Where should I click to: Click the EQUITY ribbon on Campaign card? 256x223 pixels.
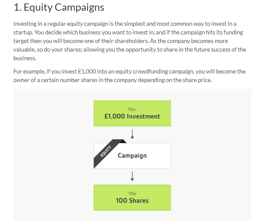tap(106, 151)
